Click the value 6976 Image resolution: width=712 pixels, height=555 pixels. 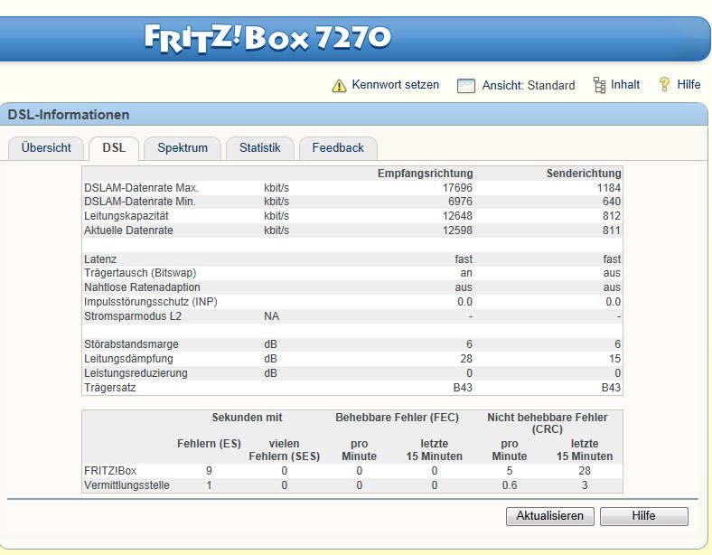point(460,202)
